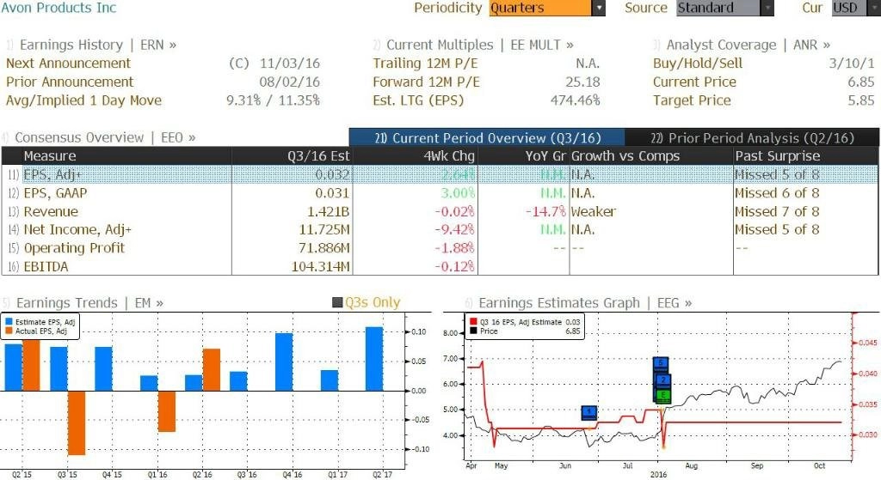Click the red Q3 16 EPS Estimate swatch
This screenshot has width=881, height=480.
(473, 322)
